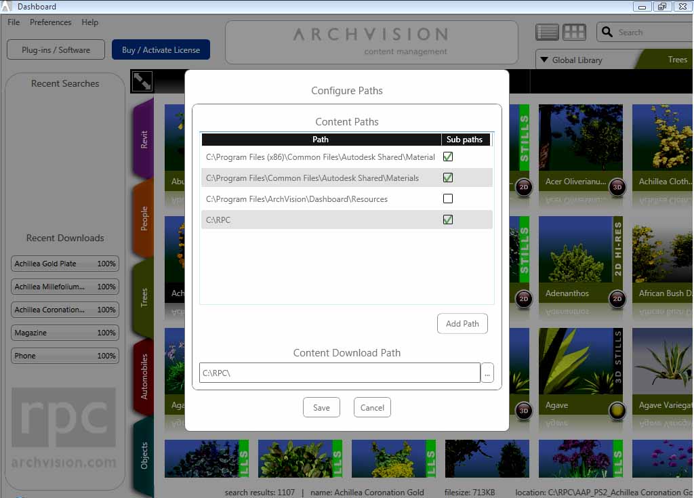Click the Achillea Gold Plate download progress bar
Image resolution: width=694 pixels, height=498 pixels.
65,264
